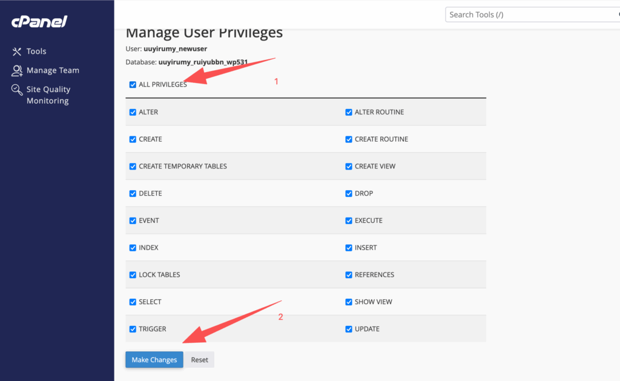Open Tools in the sidebar

(36, 51)
